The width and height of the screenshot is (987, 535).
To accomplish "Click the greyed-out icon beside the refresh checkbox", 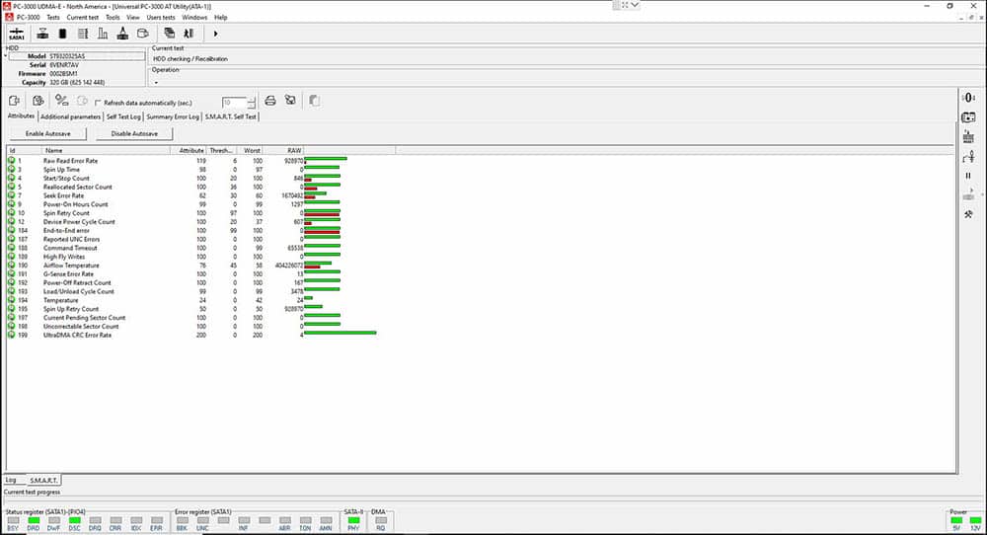I will [x=82, y=101].
